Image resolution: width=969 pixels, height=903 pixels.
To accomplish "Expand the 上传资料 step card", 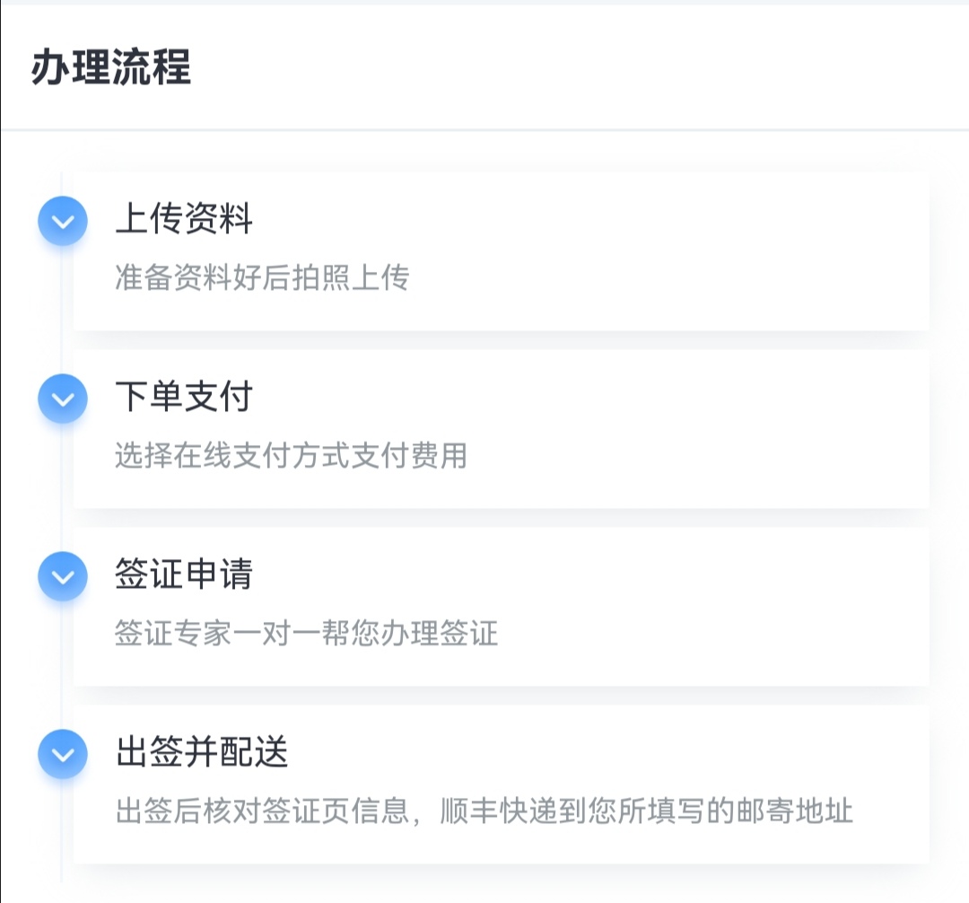I will pyautogui.click(x=502, y=251).
